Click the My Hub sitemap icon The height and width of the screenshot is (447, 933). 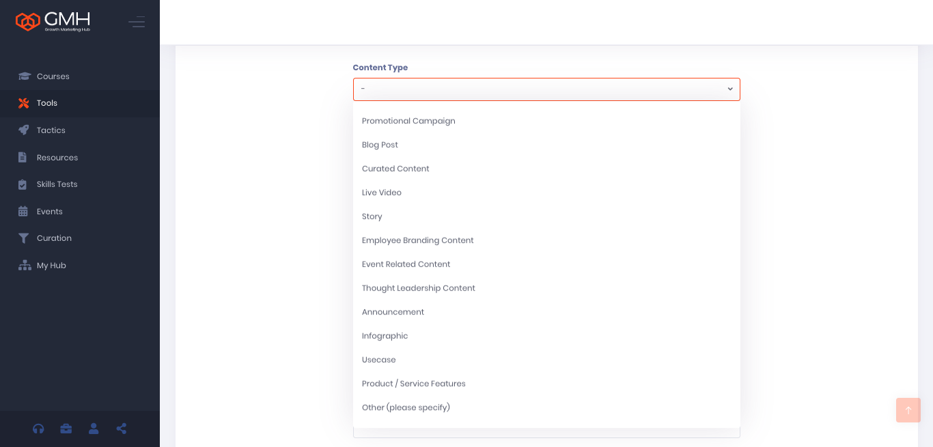point(25,265)
